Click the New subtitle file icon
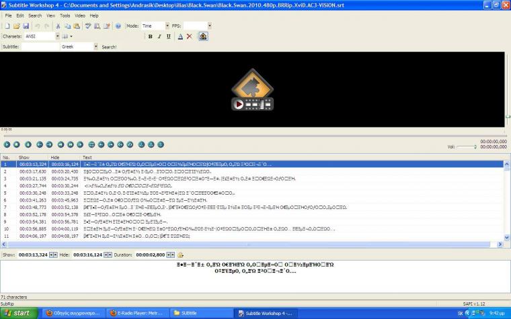The width and height of the screenshot is (511, 319). [7, 26]
